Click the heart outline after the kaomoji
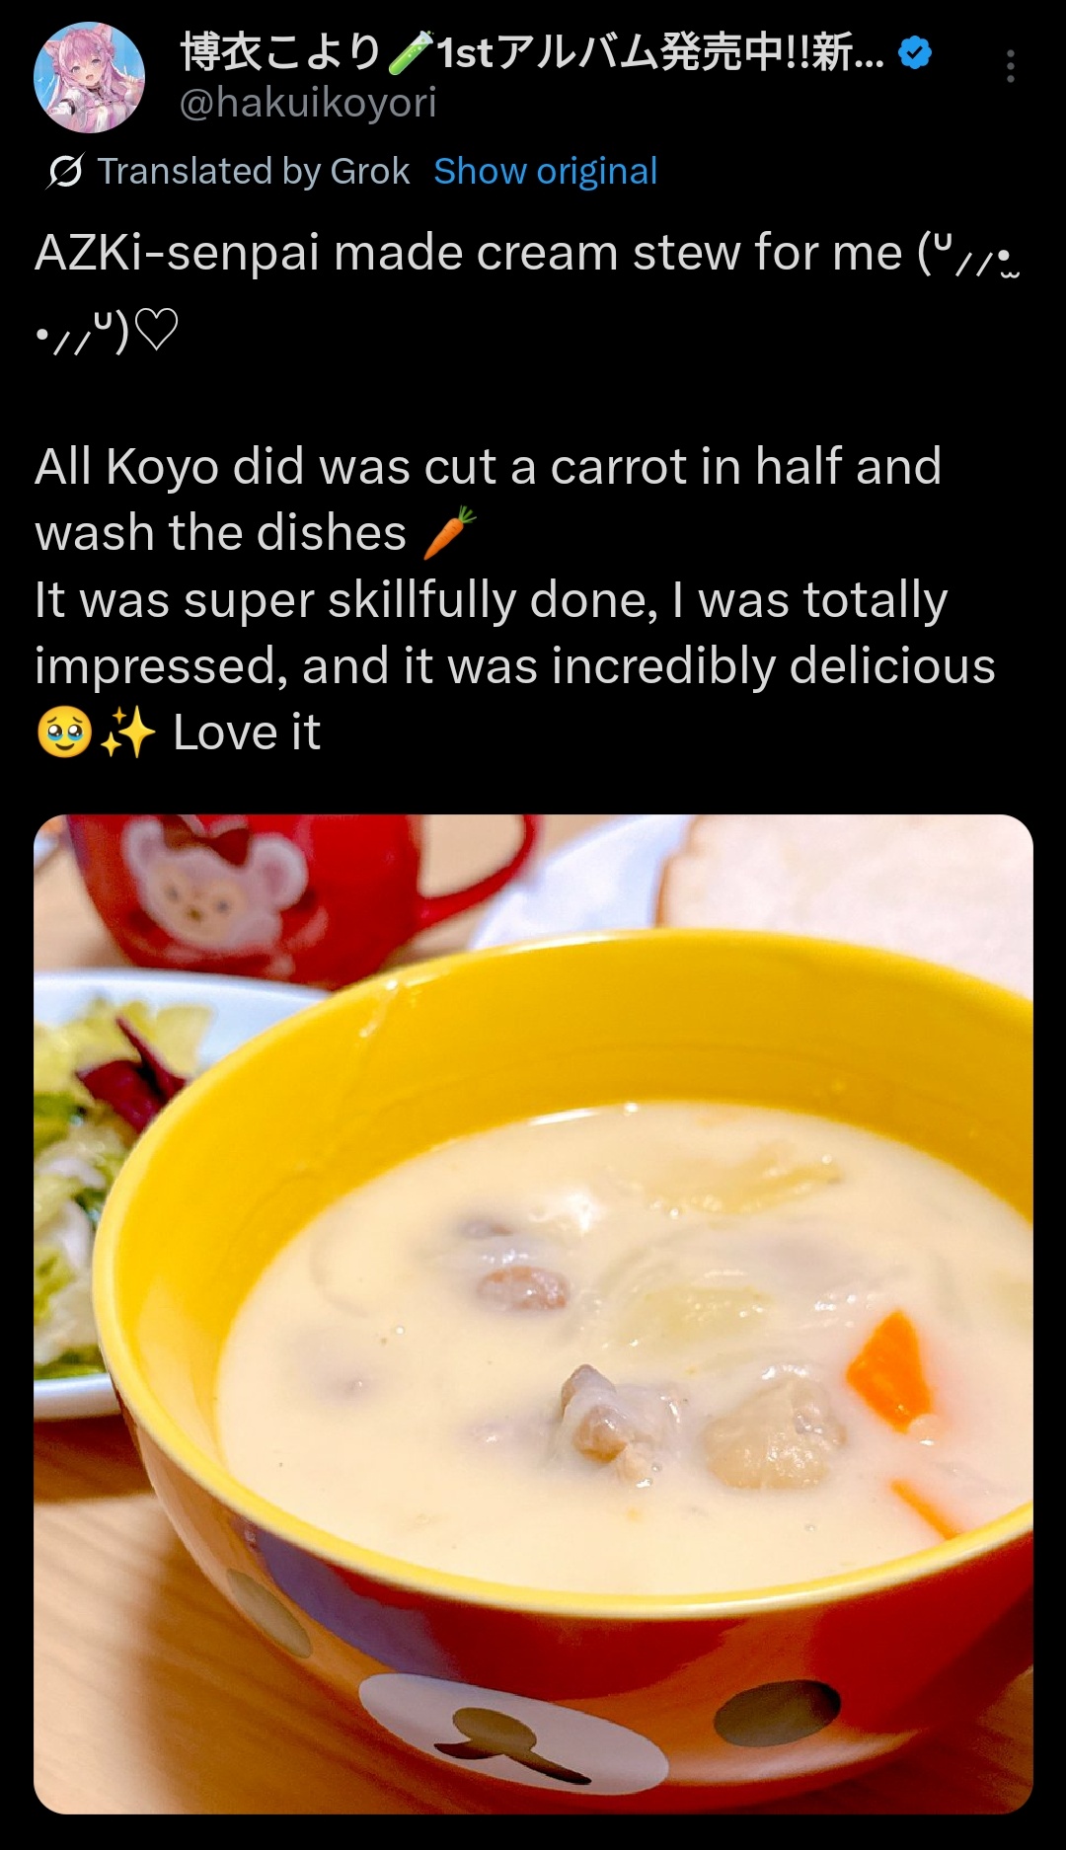 point(156,331)
